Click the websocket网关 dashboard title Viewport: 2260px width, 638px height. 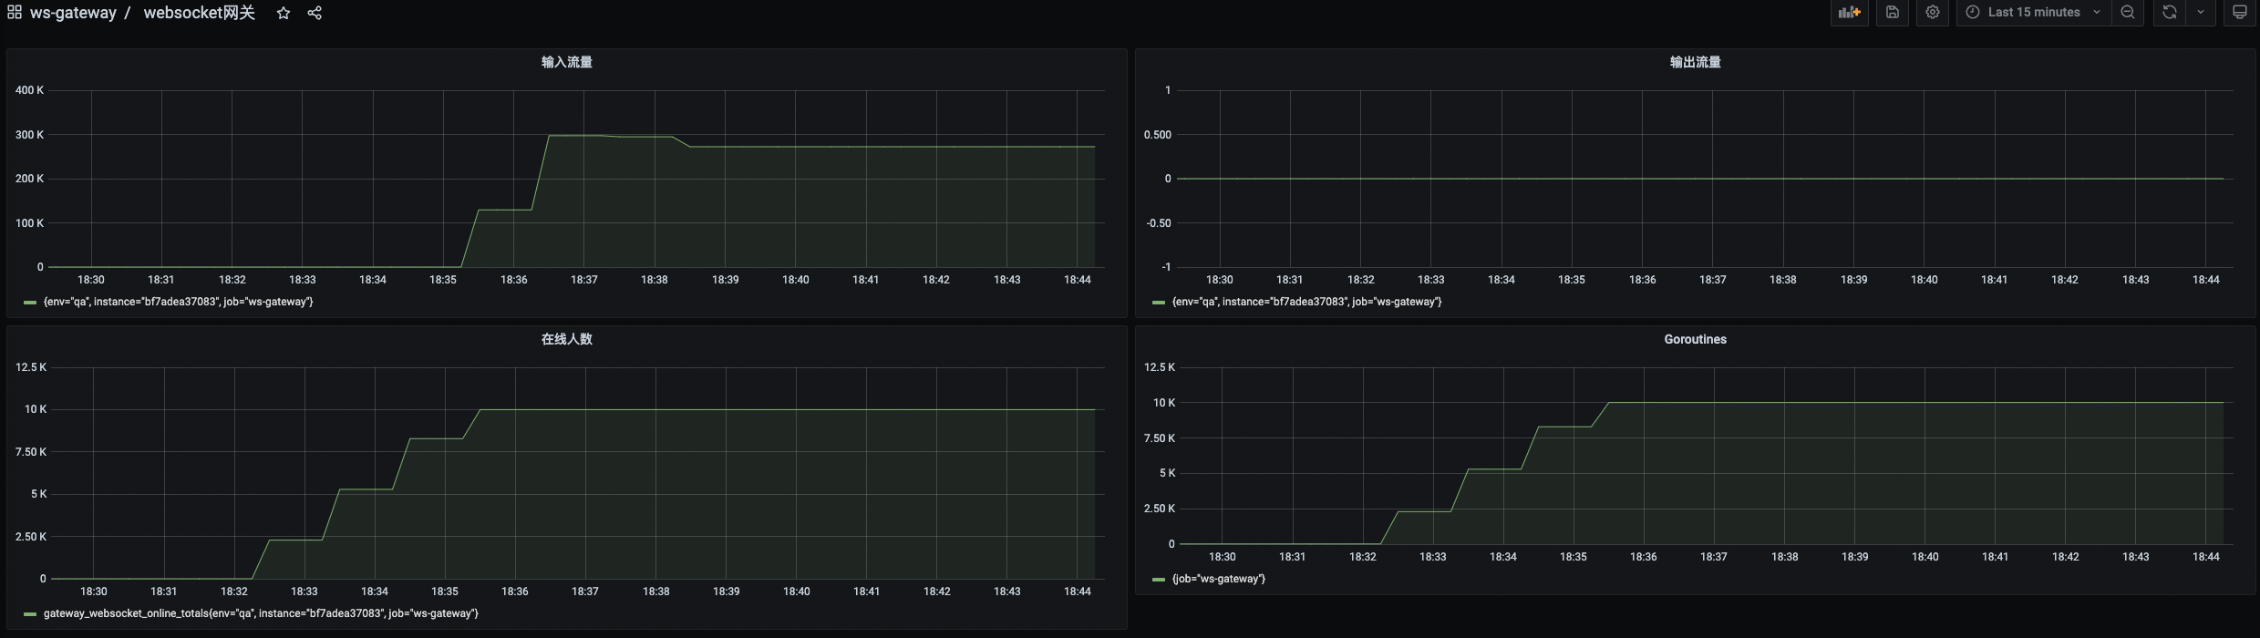point(200,13)
